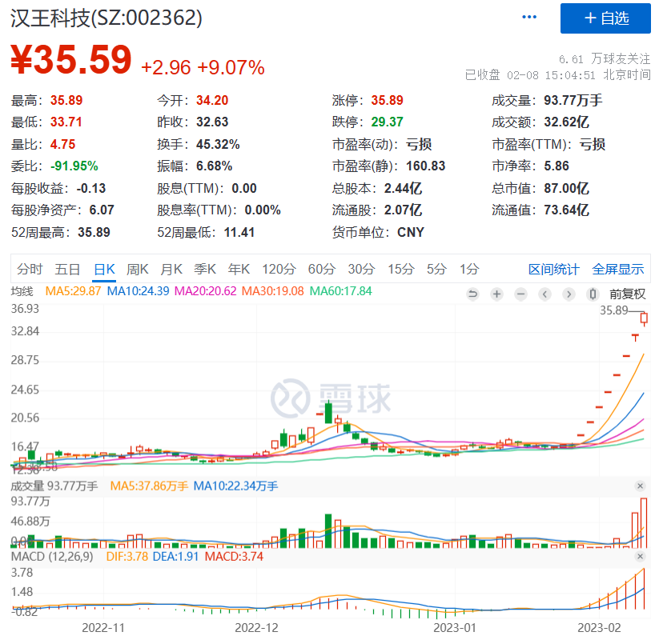Select the 周K tab
Viewport: 659px width, 640px height.
point(138,269)
